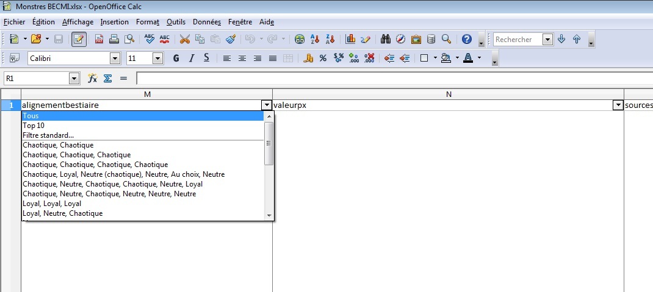Toggle italic I formatting

click(x=192, y=59)
